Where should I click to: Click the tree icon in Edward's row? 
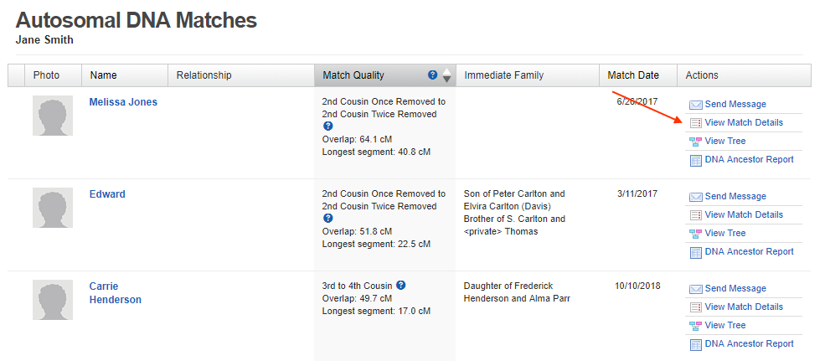[x=695, y=234]
